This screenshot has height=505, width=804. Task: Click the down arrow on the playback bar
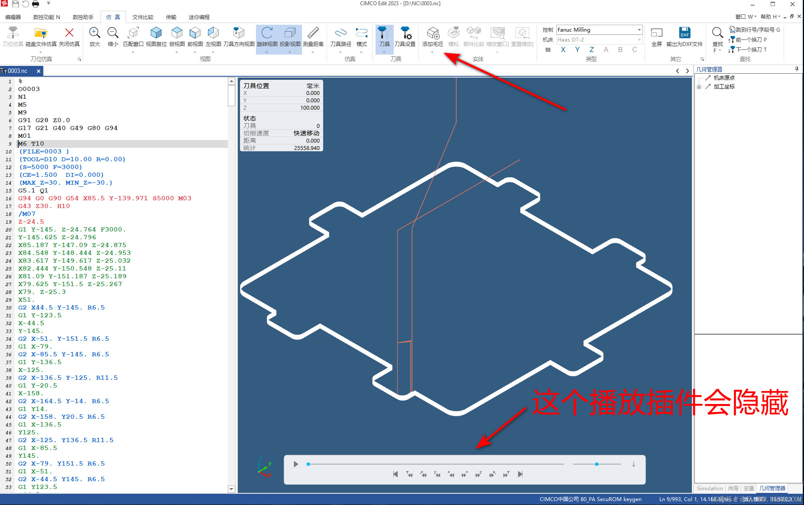pos(633,464)
